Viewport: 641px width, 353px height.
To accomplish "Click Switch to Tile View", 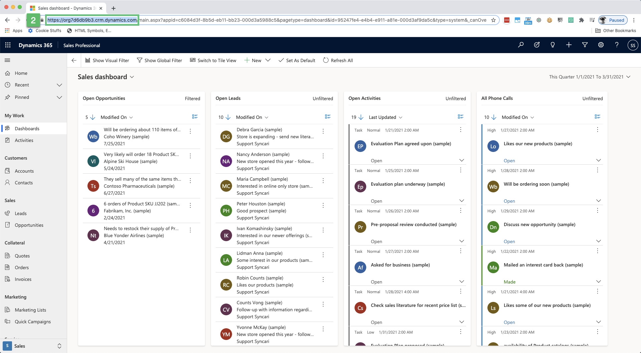I will (213, 60).
